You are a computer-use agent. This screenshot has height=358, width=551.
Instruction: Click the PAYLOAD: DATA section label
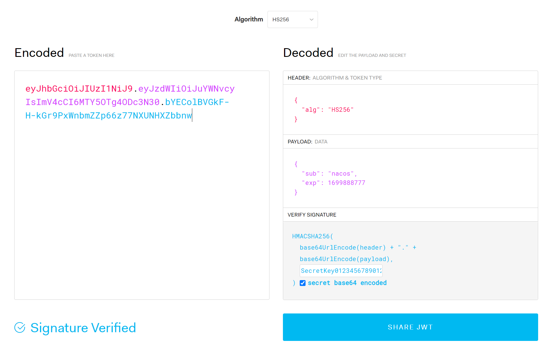pyautogui.click(x=307, y=142)
